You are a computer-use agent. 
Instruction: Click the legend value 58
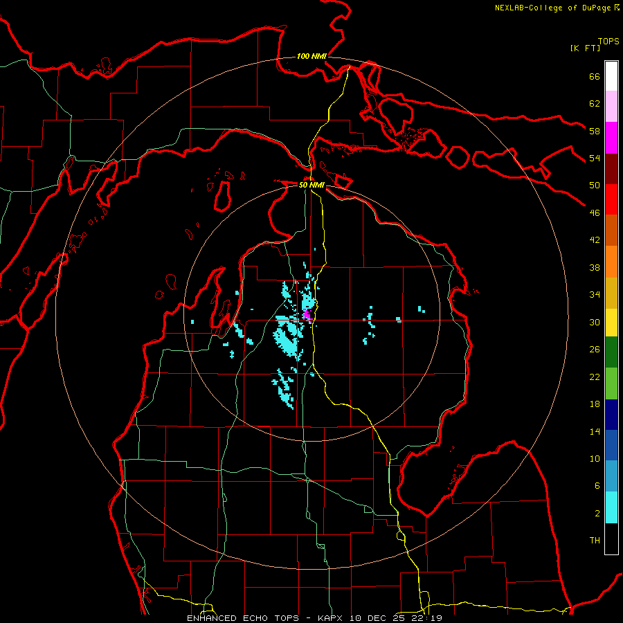pos(595,131)
